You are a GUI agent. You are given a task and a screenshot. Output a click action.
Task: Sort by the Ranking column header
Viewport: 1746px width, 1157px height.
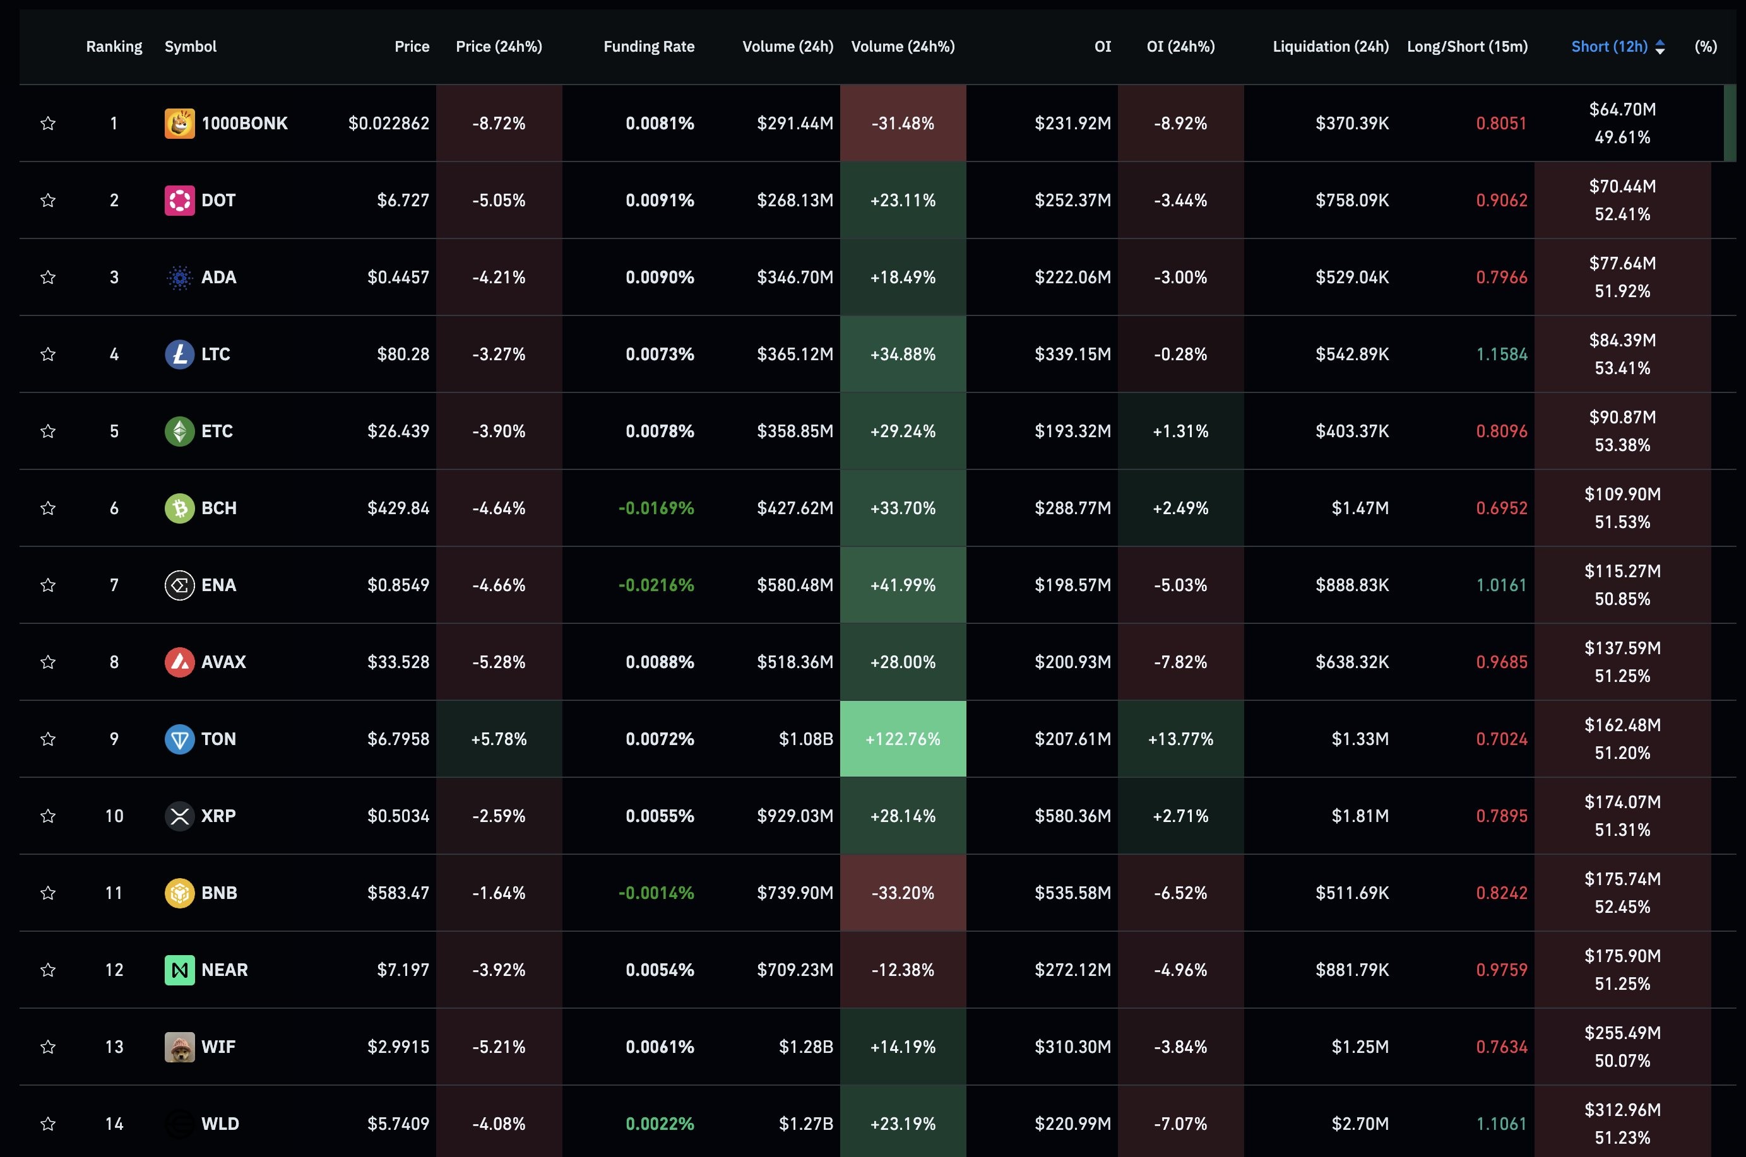click(114, 47)
